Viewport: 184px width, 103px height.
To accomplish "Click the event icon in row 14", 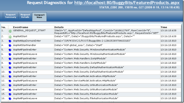I will (x=10, y=90).
